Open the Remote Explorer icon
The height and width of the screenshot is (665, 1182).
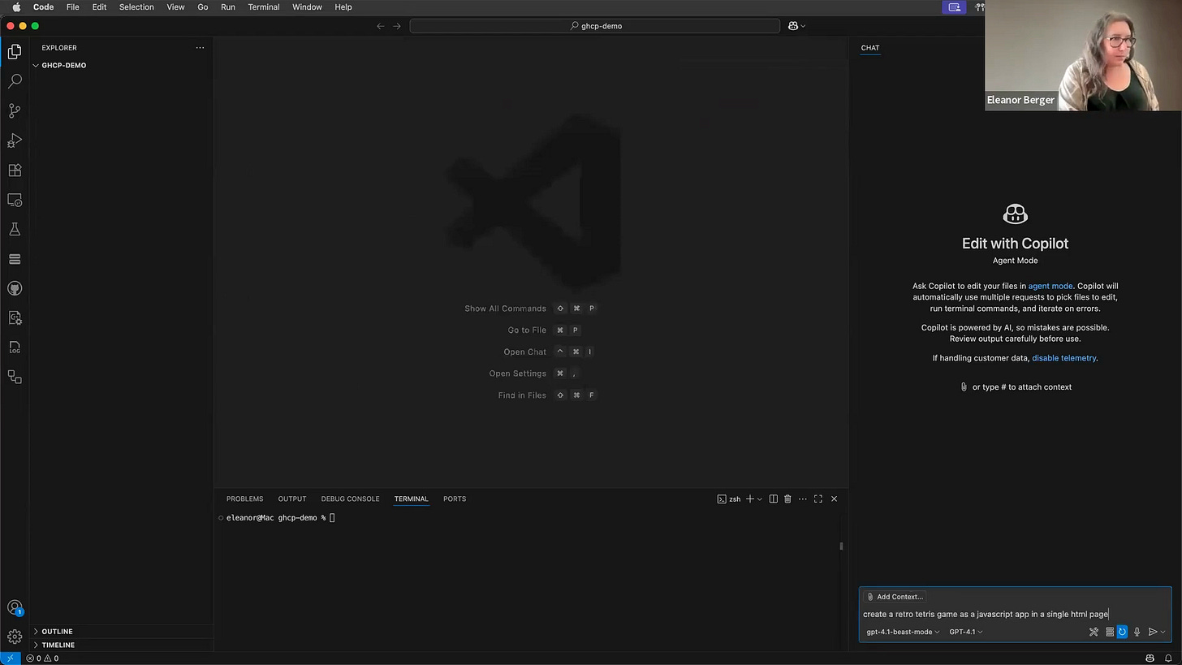tap(15, 200)
